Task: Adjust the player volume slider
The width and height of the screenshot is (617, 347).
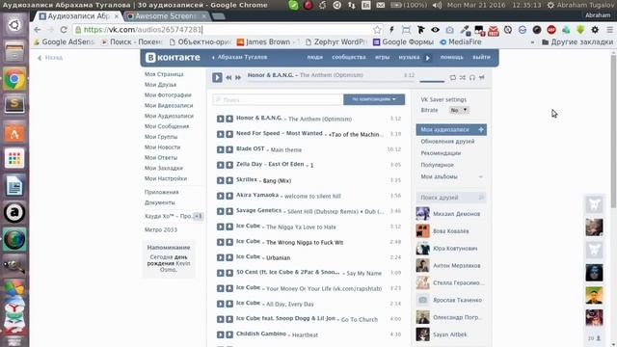Action: point(432,81)
